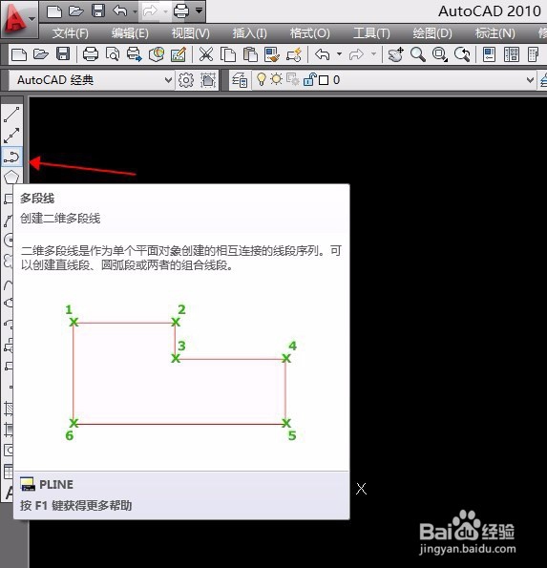Screen dimensions: 547x568
Task: Click Undo in the quick access toolbar
Action: [120, 11]
